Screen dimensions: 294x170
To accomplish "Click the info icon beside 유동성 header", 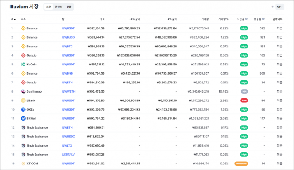I will click(x=263, y=19).
